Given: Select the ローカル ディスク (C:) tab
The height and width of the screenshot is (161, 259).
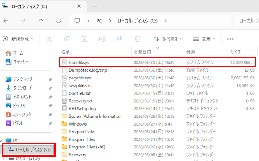Looking at the screenshot, I should pyautogui.click(x=43, y=6).
